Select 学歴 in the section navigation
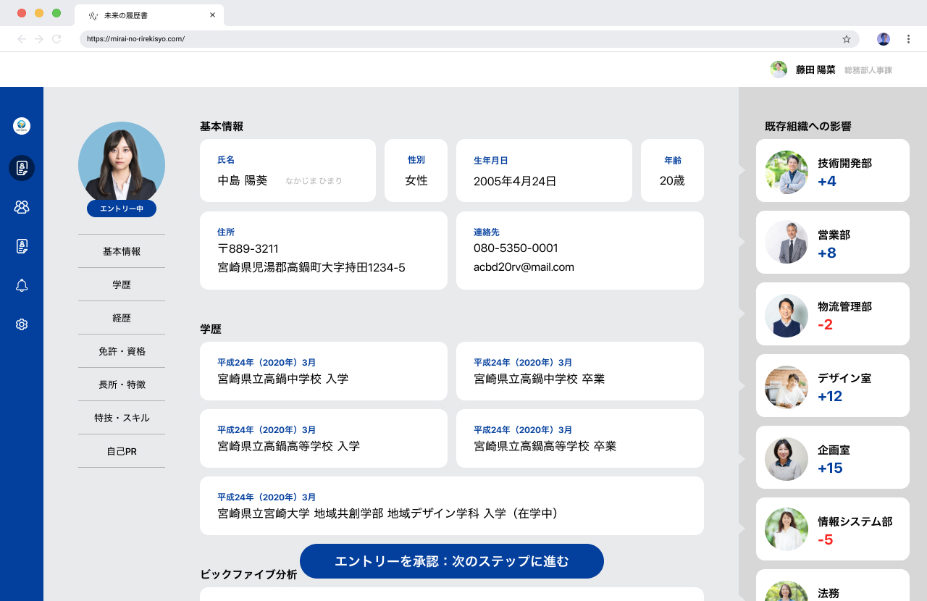This screenshot has width=927, height=601. coord(121,284)
